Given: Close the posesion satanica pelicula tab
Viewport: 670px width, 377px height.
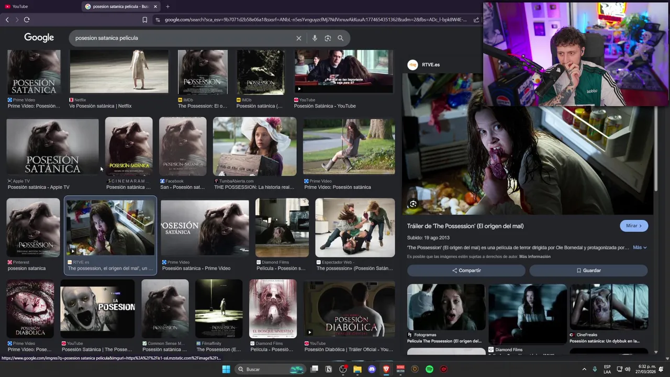Looking at the screenshot, I should tap(155, 6).
